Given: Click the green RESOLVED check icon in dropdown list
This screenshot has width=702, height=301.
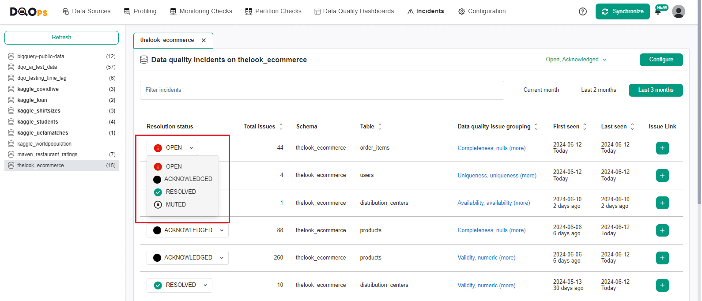Looking at the screenshot, I should pyautogui.click(x=158, y=192).
